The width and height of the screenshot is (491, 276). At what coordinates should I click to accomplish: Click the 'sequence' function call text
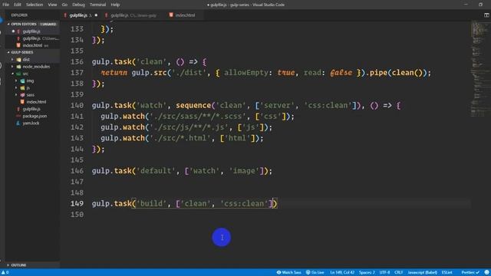[193, 106]
